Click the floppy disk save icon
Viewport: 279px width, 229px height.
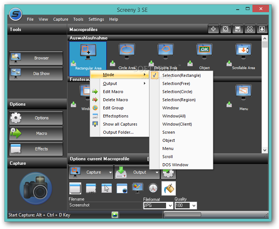click(238, 29)
